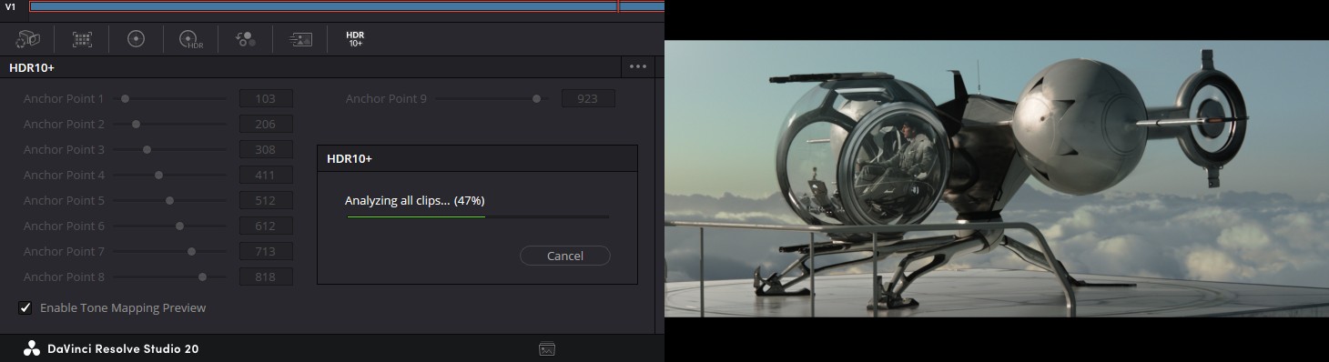This screenshot has width=1329, height=362.
Task: Click Anchor Point 7 value field 713
Action: click(266, 251)
